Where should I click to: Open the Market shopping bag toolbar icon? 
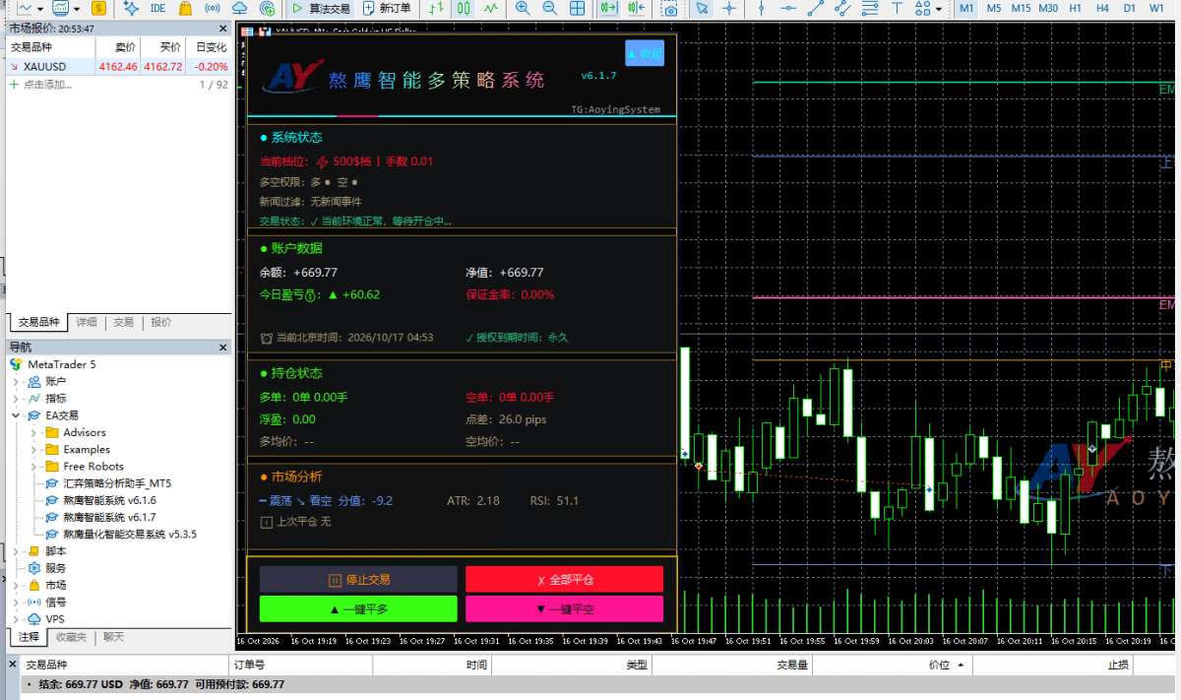184,8
